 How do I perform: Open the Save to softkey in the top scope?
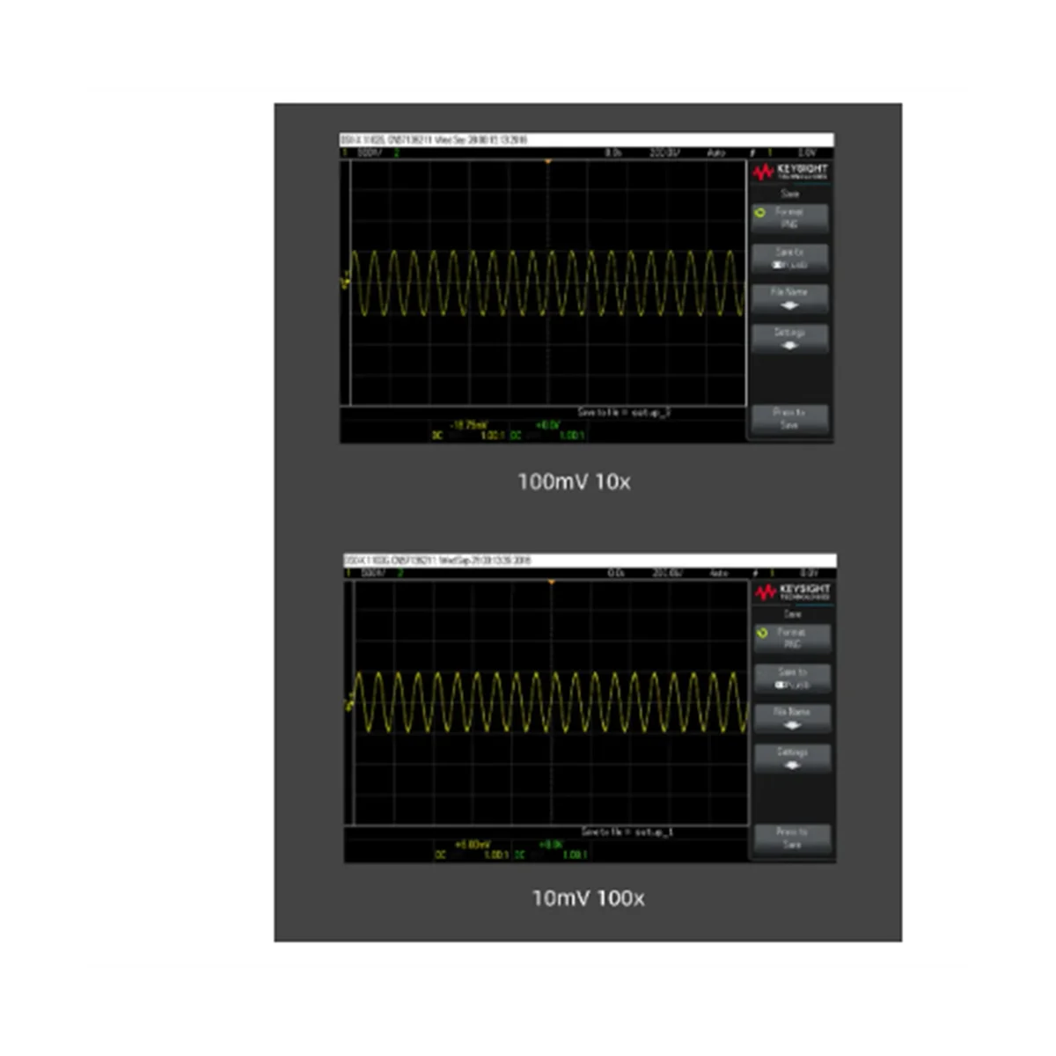790,258
